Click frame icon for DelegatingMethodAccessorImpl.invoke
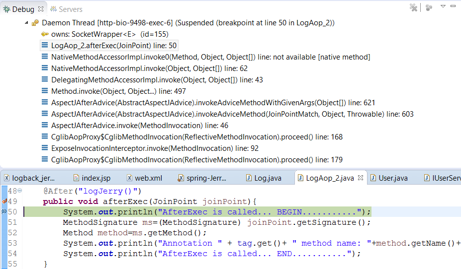The image size is (461, 269). 45,79
